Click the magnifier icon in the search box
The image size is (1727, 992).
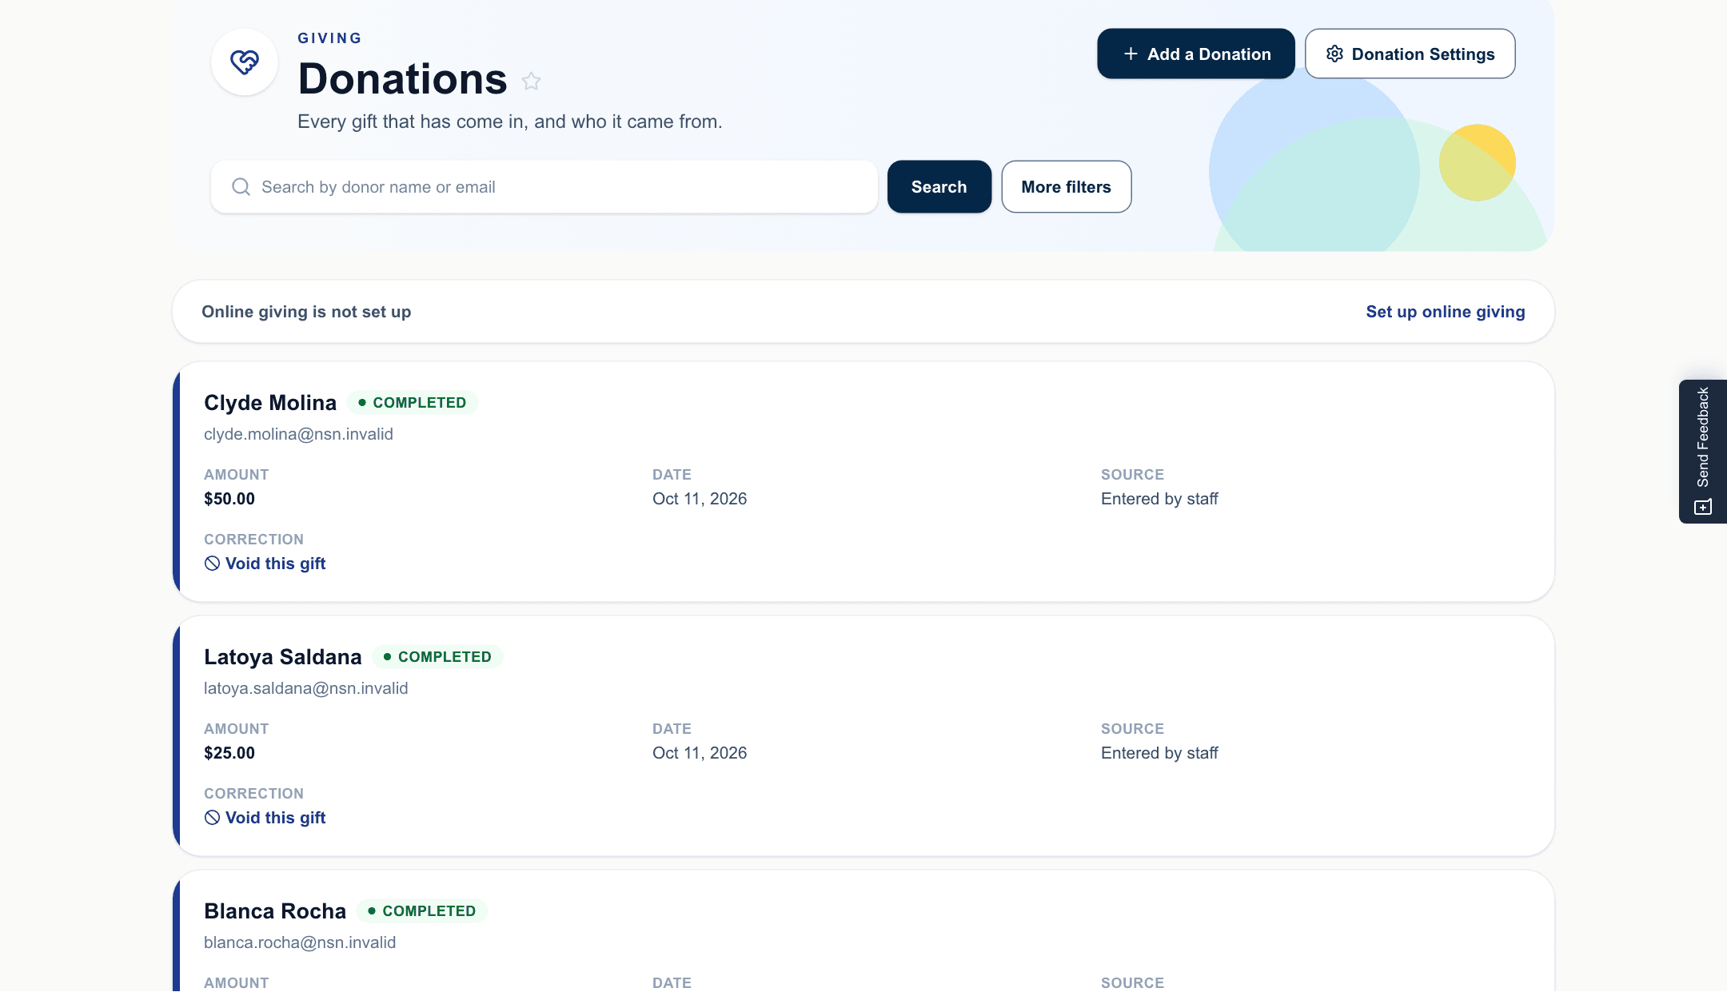[x=241, y=187]
